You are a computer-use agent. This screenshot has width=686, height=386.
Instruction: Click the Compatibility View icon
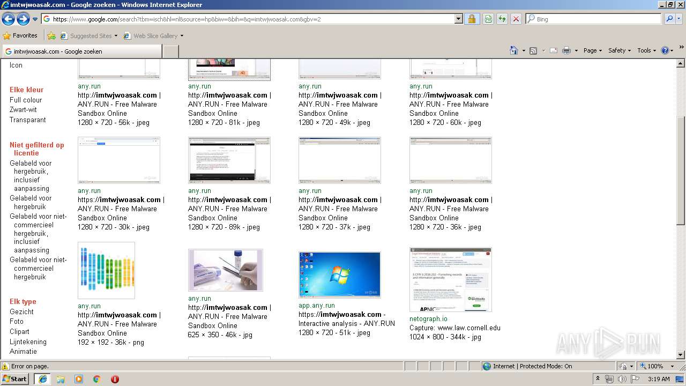(x=488, y=19)
